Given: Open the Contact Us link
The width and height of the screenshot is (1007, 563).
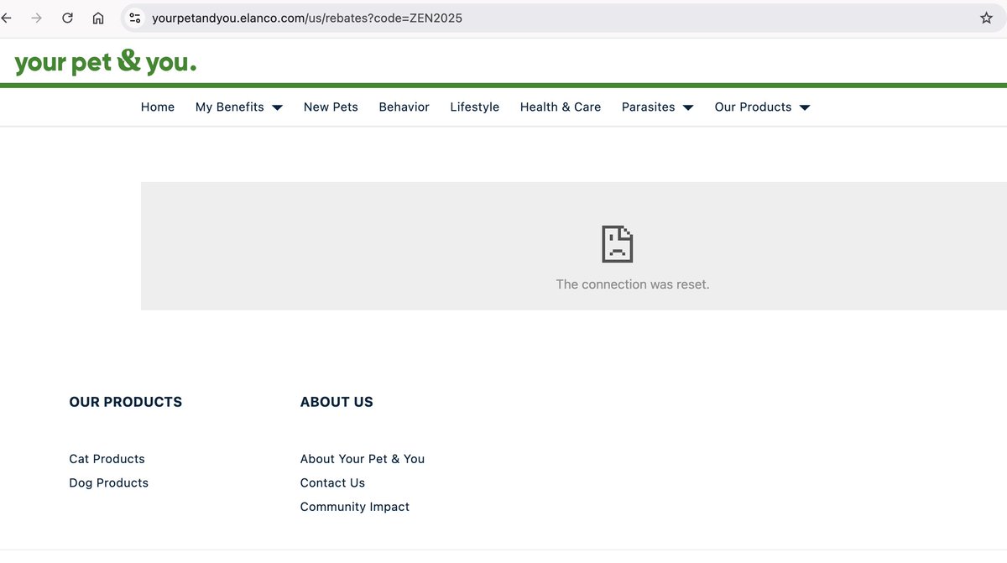Looking at the screenshot, I should click(x=332, y=482).
